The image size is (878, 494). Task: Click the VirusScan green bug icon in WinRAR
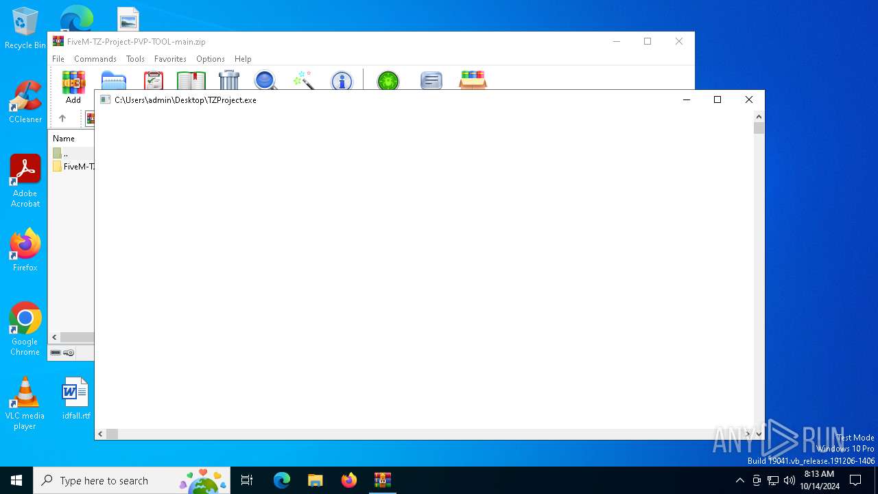388,81
